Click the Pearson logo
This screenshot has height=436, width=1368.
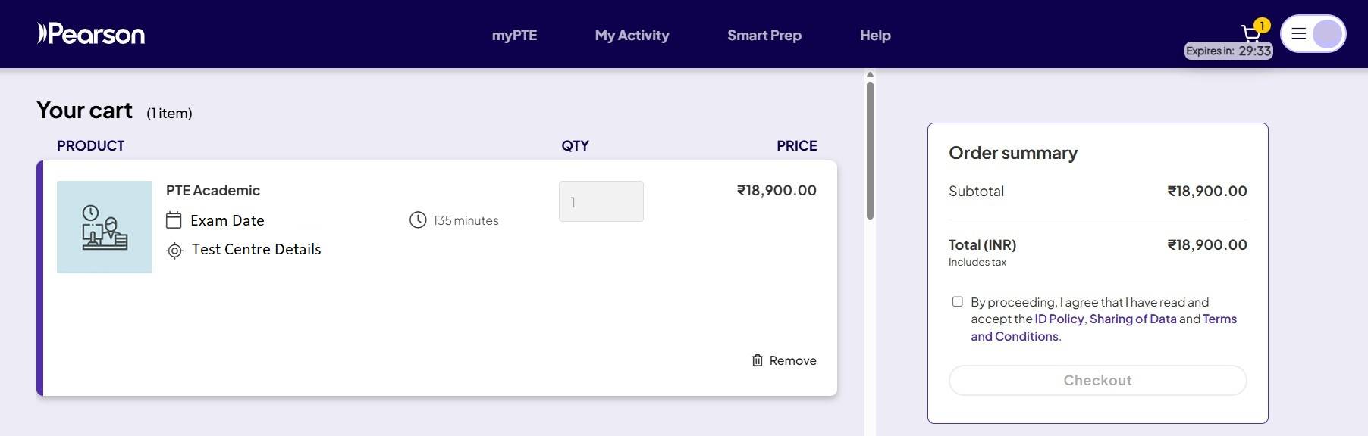[91, 33]
